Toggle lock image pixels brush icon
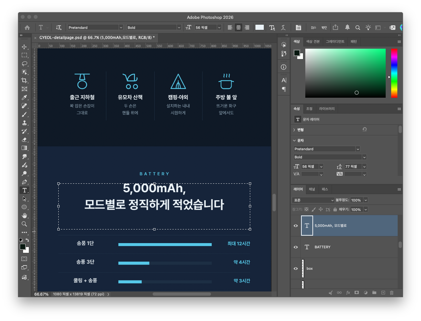Viewport: 421px width, 321px height. (x=313, y=209)
